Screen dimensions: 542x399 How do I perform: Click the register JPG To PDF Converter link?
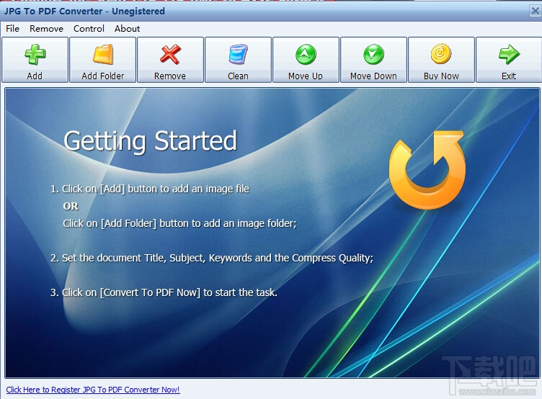click(x=93, y=390)
